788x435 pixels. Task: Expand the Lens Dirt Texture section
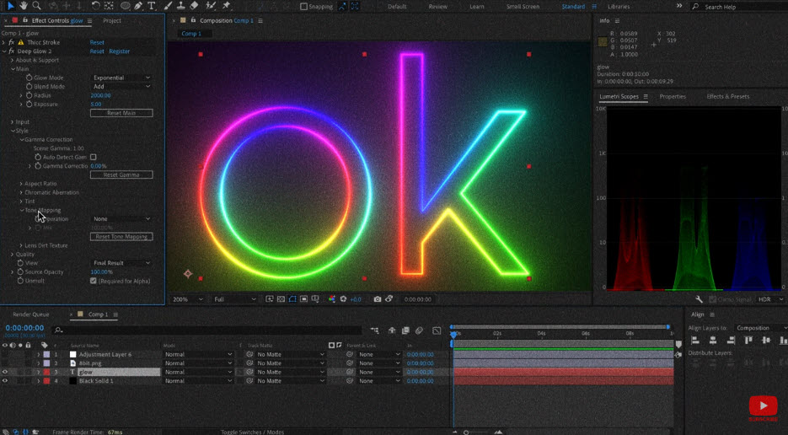pyautogui.click(x=22, y=245)
